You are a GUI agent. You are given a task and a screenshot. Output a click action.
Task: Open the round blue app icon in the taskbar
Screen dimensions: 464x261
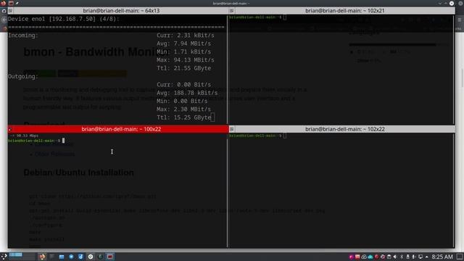click(x=71, y=257)
